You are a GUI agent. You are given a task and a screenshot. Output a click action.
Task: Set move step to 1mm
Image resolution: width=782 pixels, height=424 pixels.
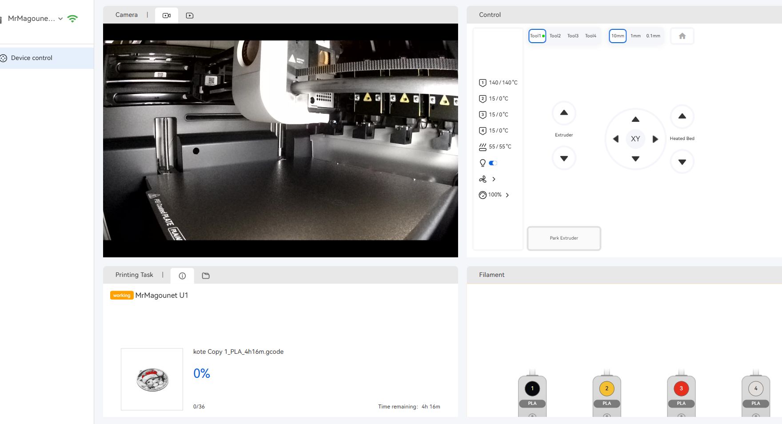coord(635,36)
